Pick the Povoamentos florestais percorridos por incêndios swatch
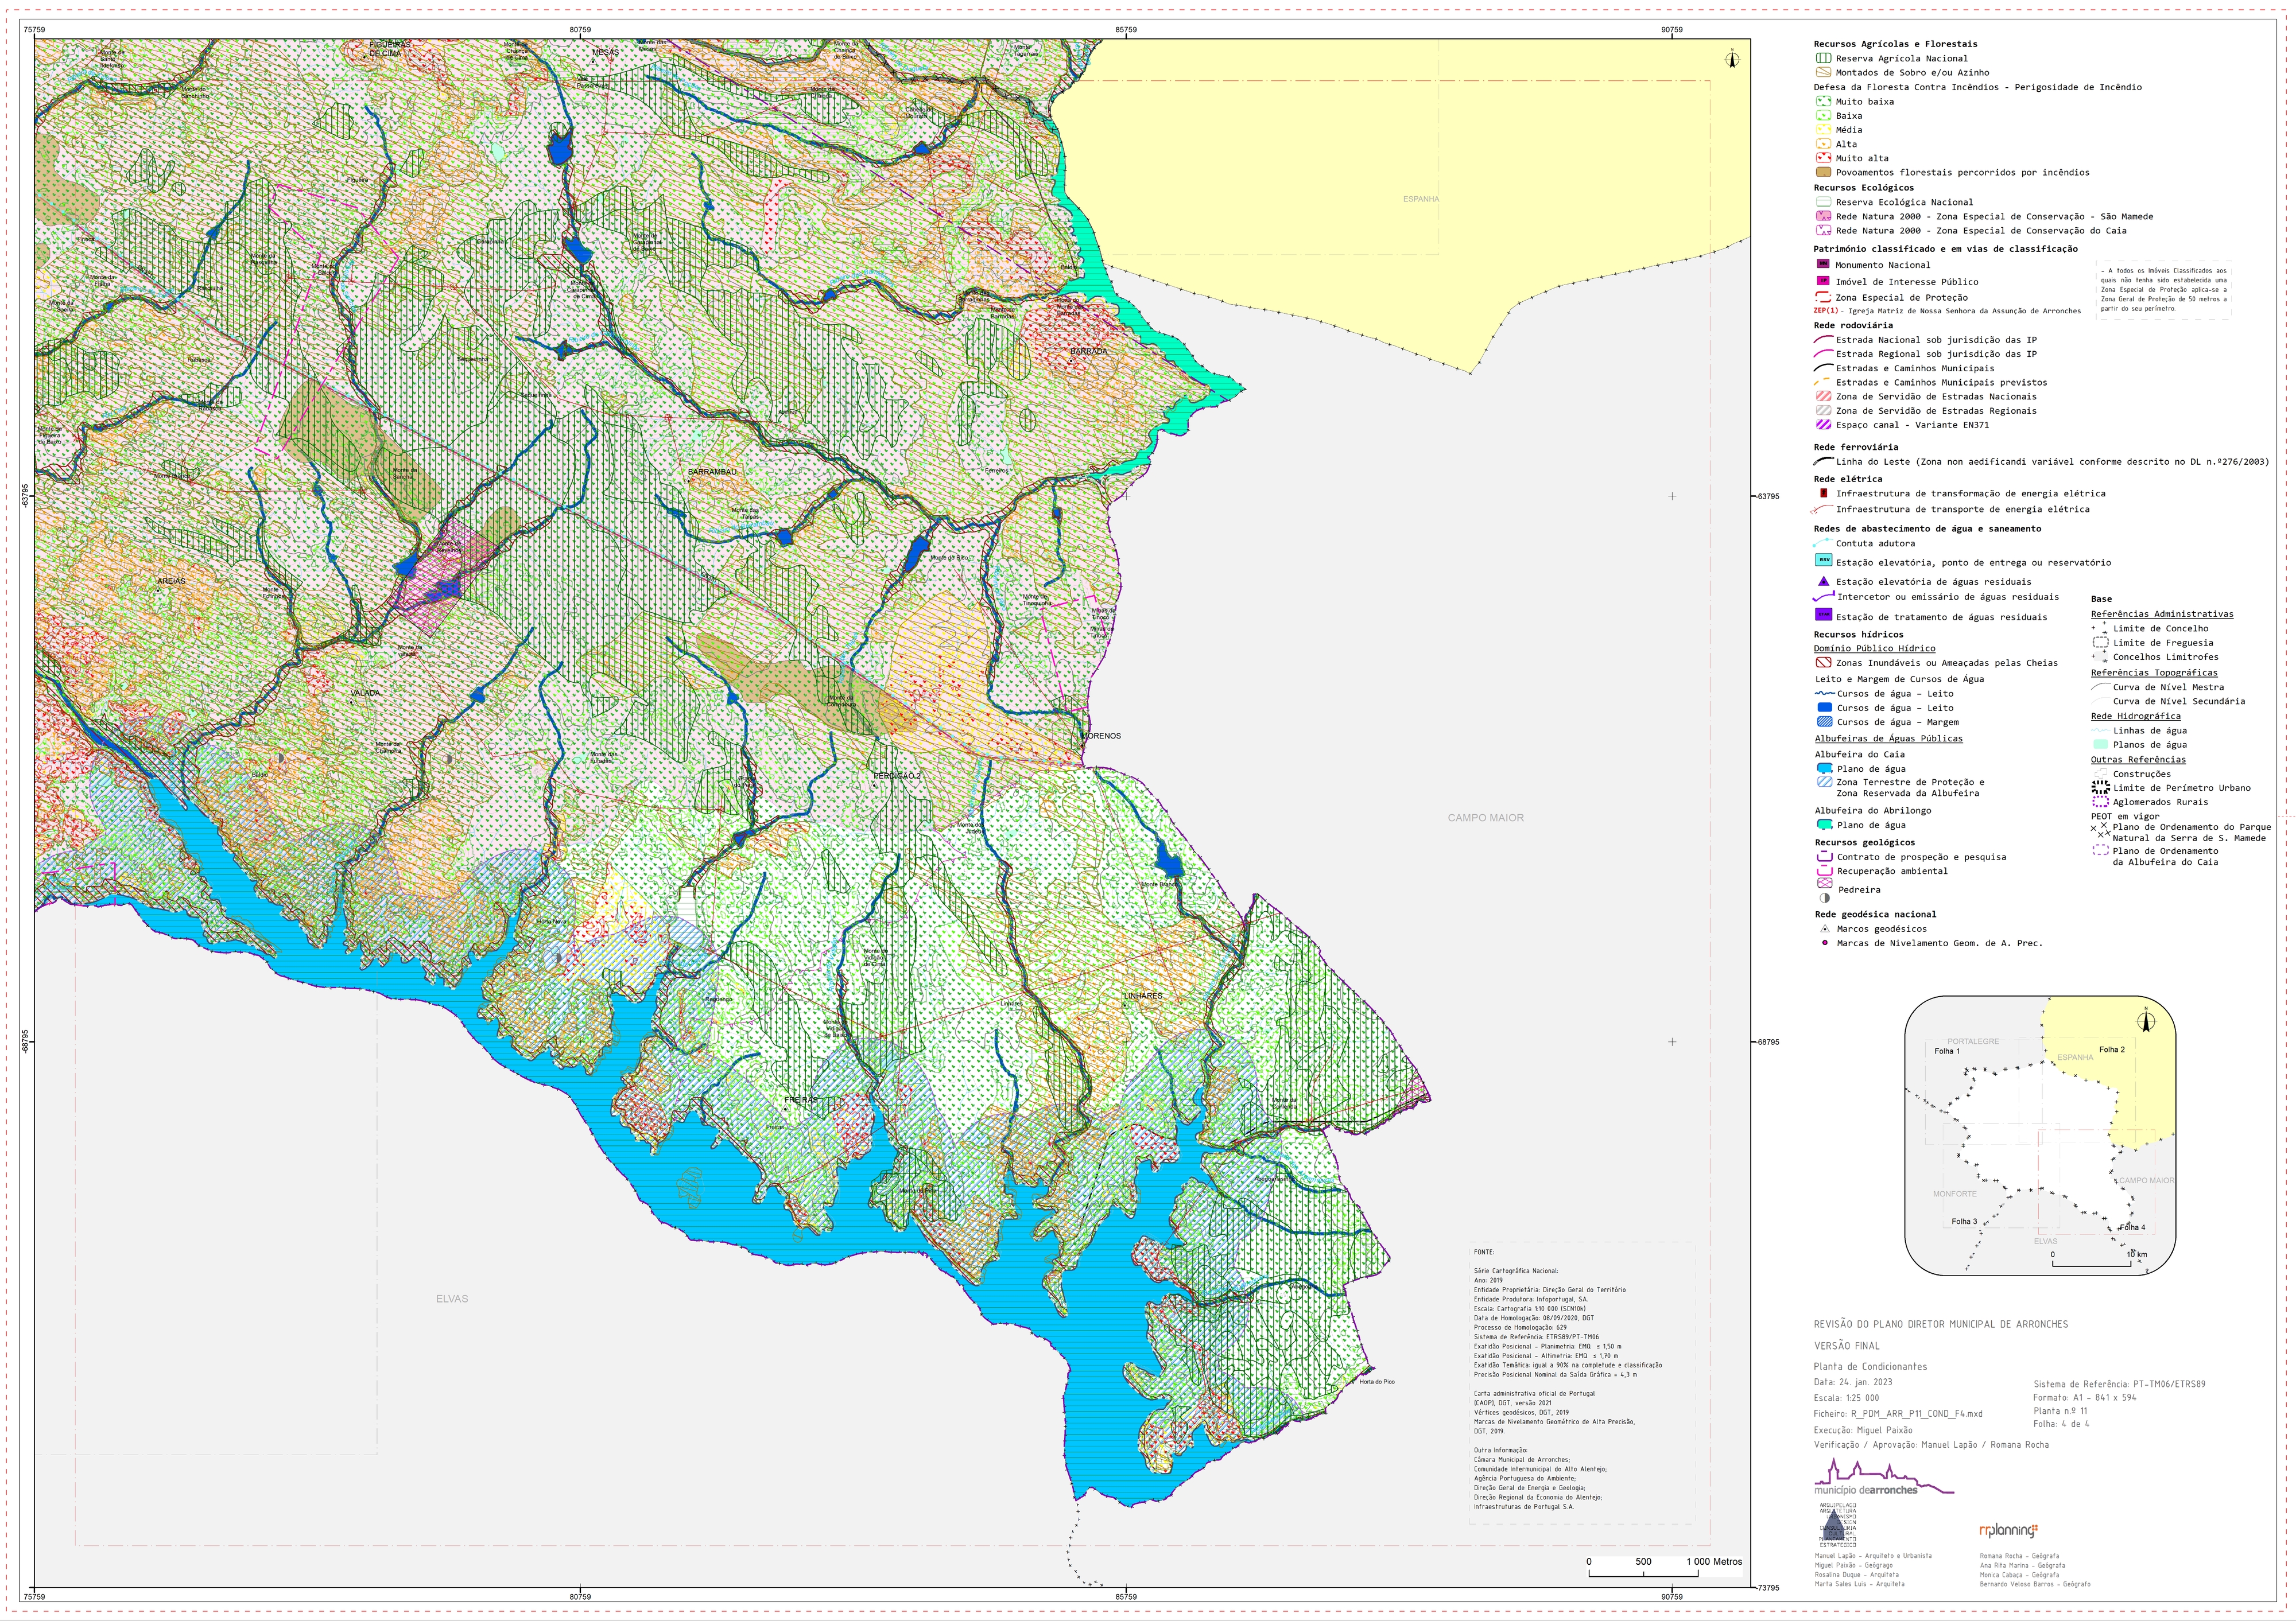The height and width of the screenshot is (1621, 2296). [x=1823, y=172]
